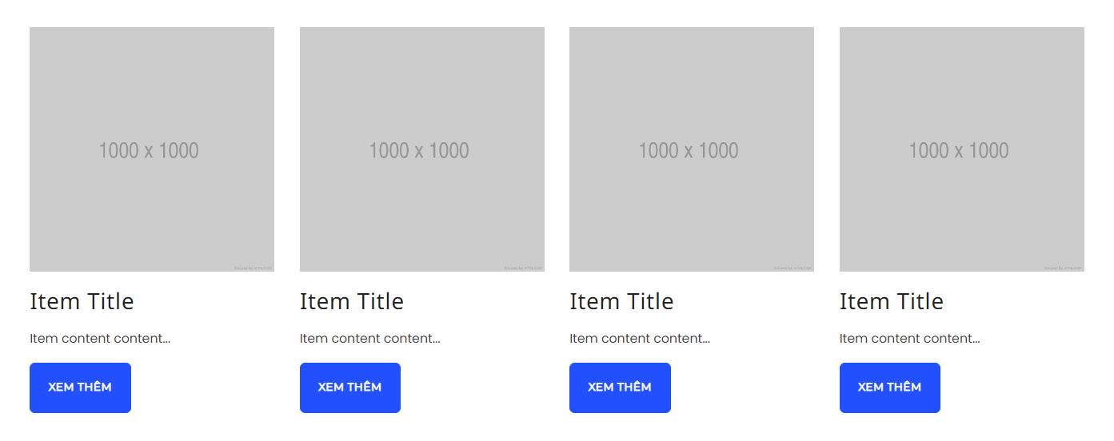Click the first card's XEM THÊM button
1114x441 pixels.
coord(80,387)
